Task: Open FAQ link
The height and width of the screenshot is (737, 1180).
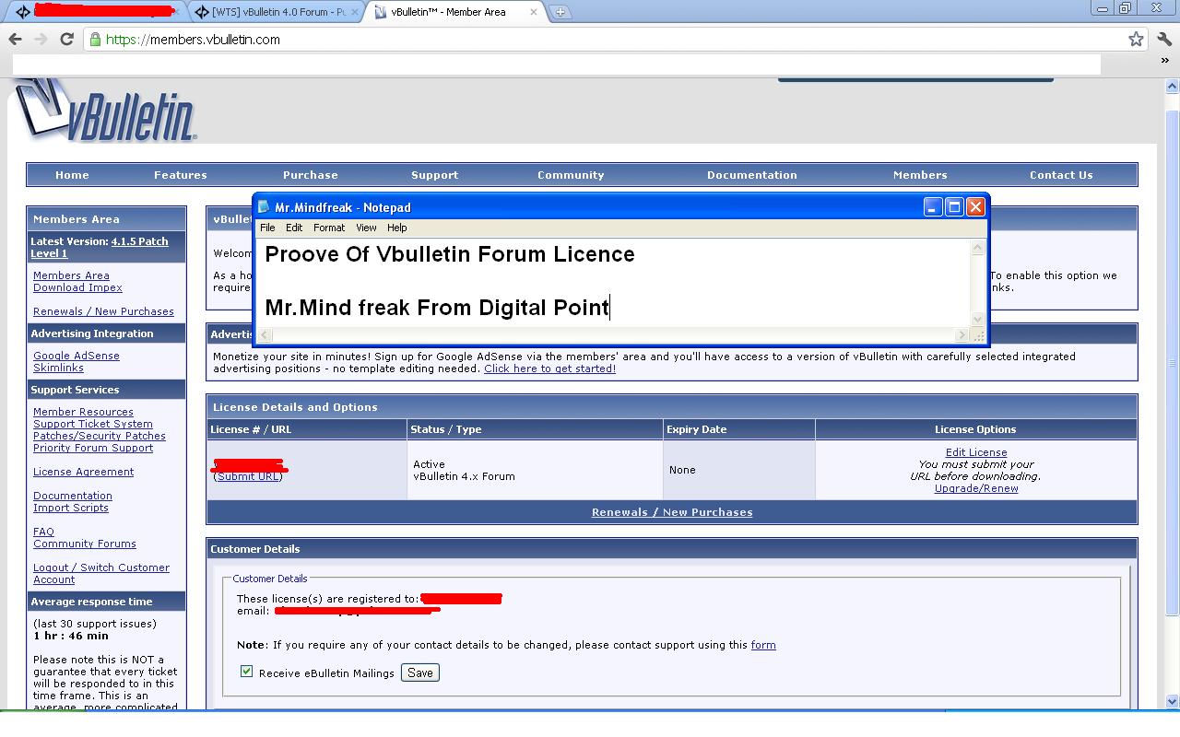Action: pos(43,532)
